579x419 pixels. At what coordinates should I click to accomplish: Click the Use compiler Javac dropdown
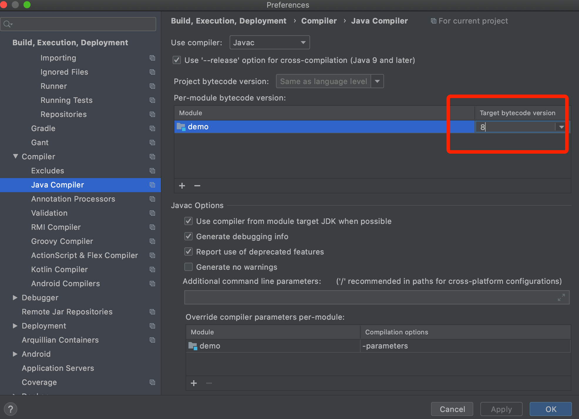pos(270,42)
